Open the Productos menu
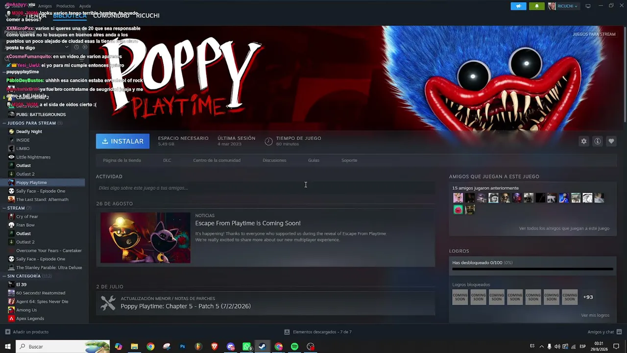 (x=65, y=6)
